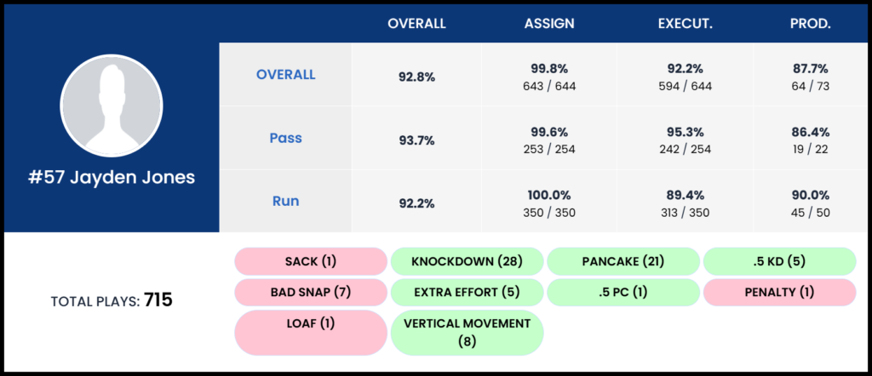Select the BAD SNAP (7) tag
The image size is (872, 376).
(310, 293)
